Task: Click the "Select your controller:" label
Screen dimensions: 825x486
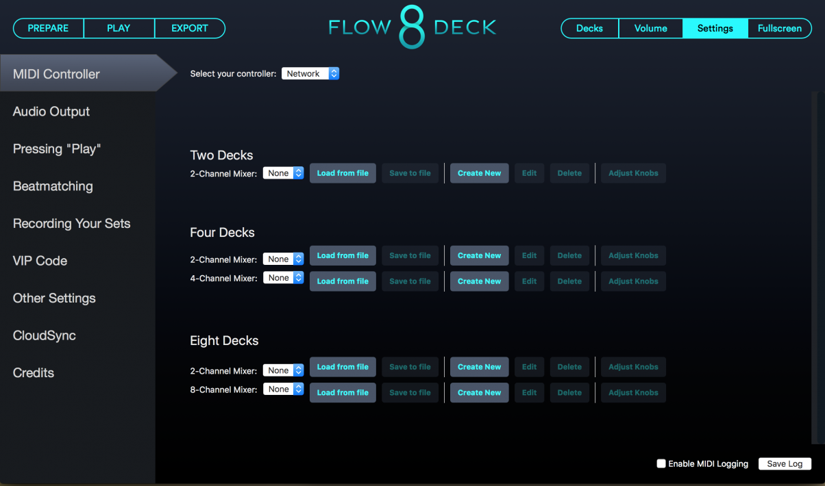Action: [234, 74]
